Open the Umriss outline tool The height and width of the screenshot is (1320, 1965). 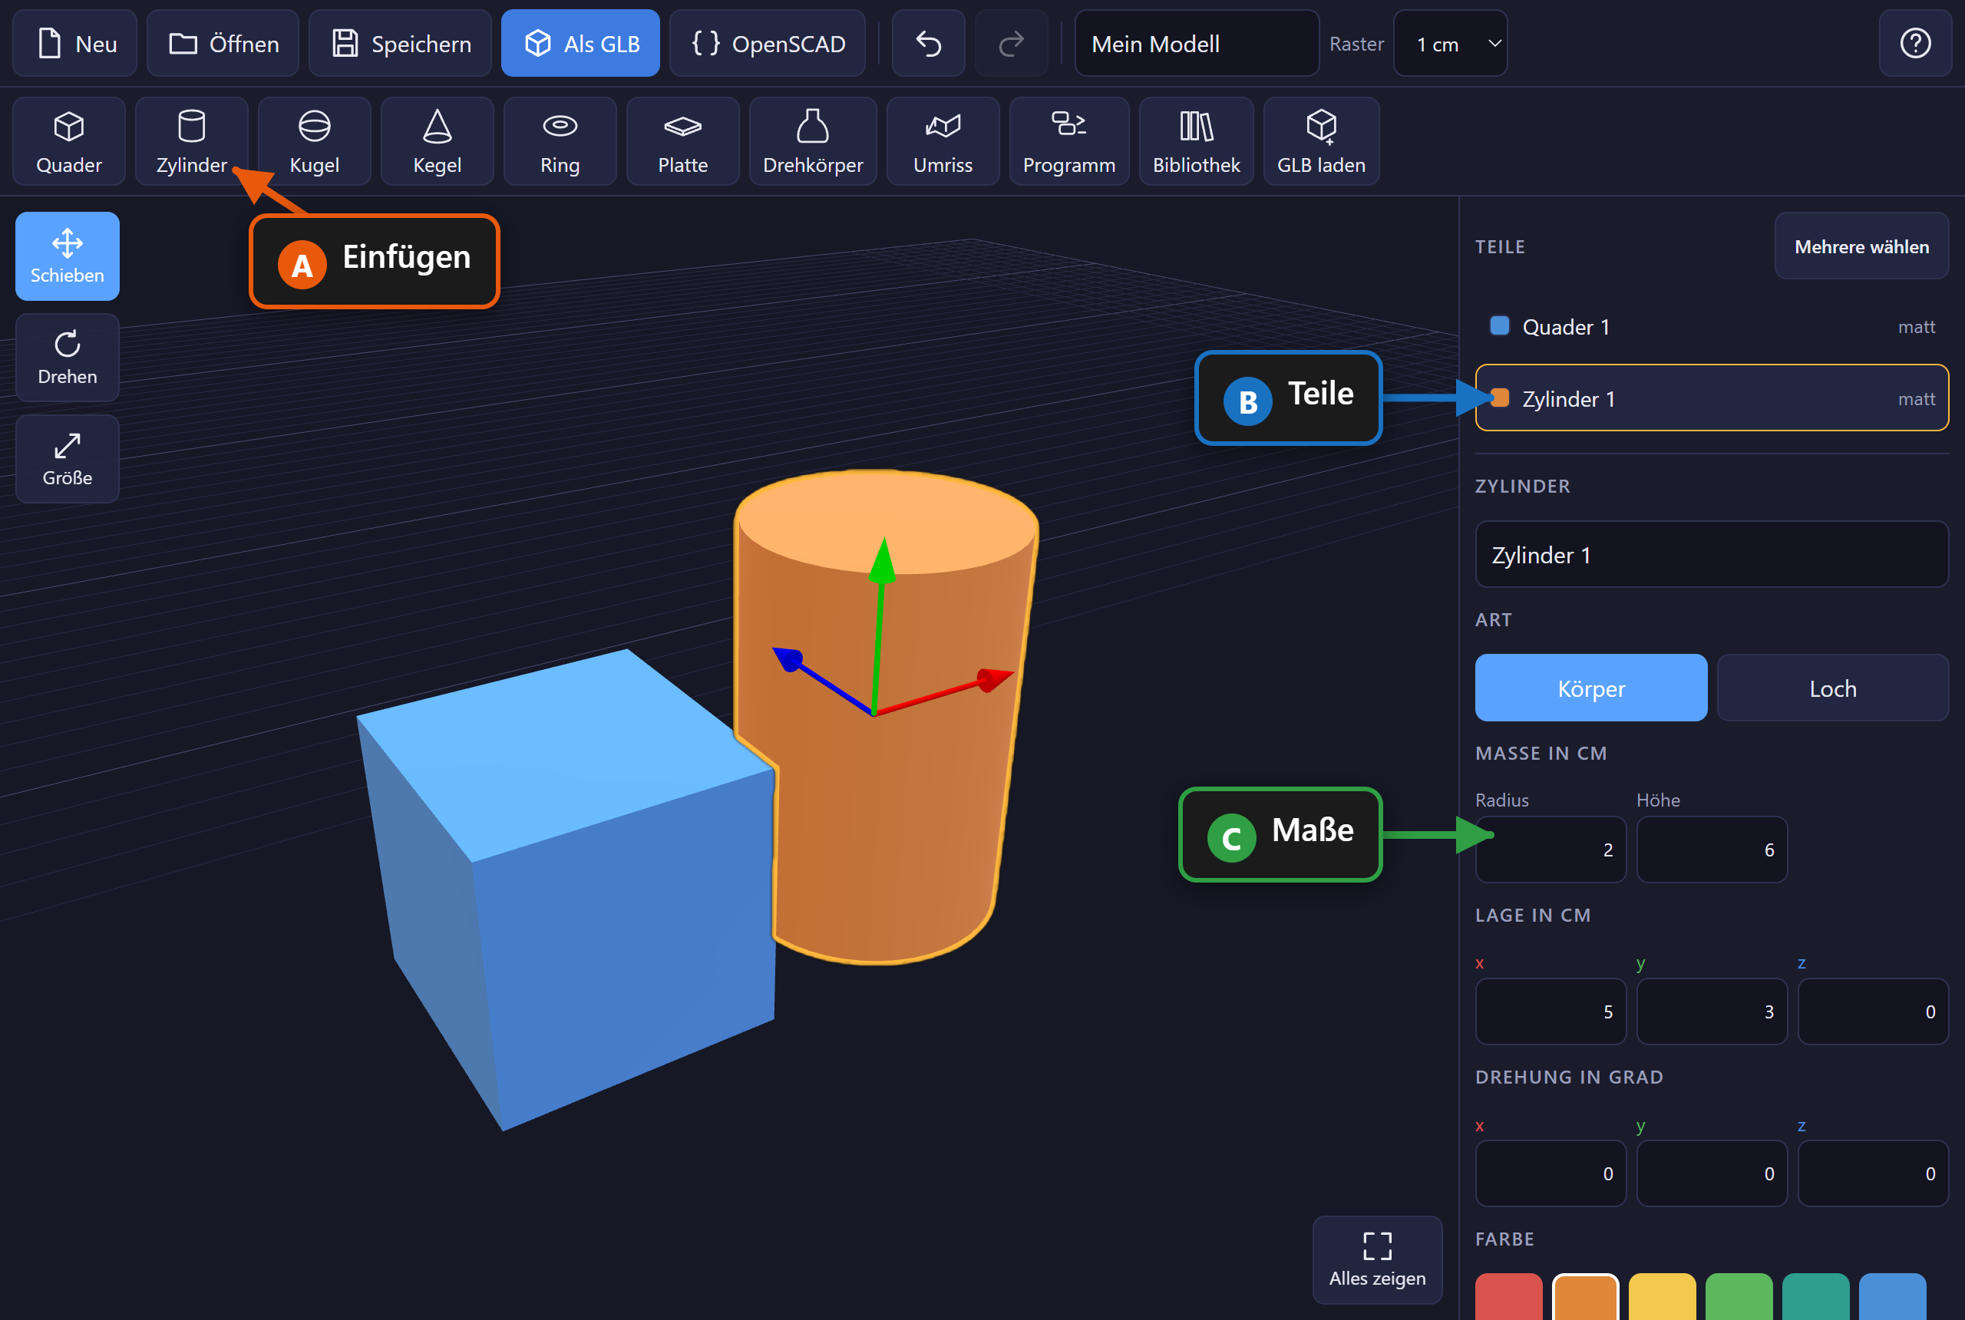click(943, 141)
